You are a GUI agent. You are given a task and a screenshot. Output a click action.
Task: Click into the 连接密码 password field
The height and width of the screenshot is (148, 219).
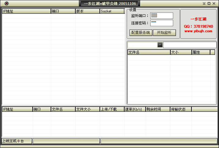point(162,23)
